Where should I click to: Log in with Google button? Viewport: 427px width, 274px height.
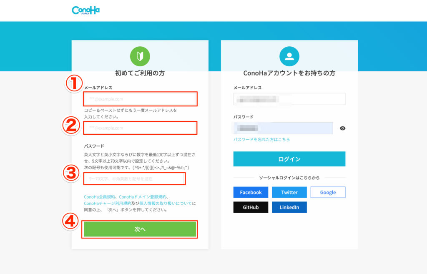[x=328, y=192]
